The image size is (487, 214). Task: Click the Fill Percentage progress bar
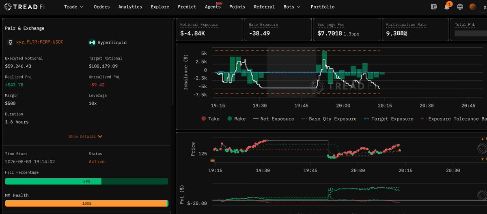pyautogui.click(x=86, y=182)
